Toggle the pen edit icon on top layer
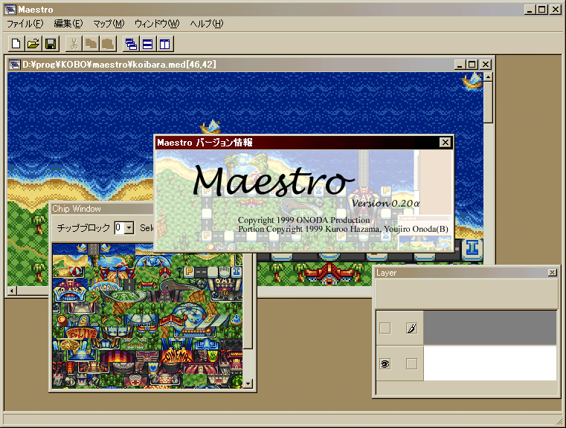The image size is (566, 428). [411, 328]
